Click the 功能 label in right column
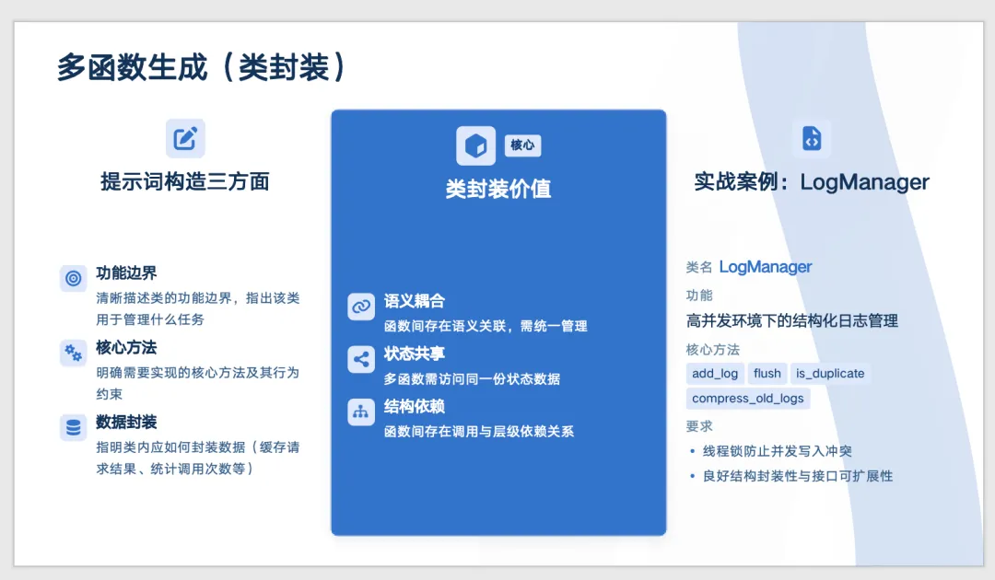The height and width of the screenshot is (580, 995). [698, 296]
